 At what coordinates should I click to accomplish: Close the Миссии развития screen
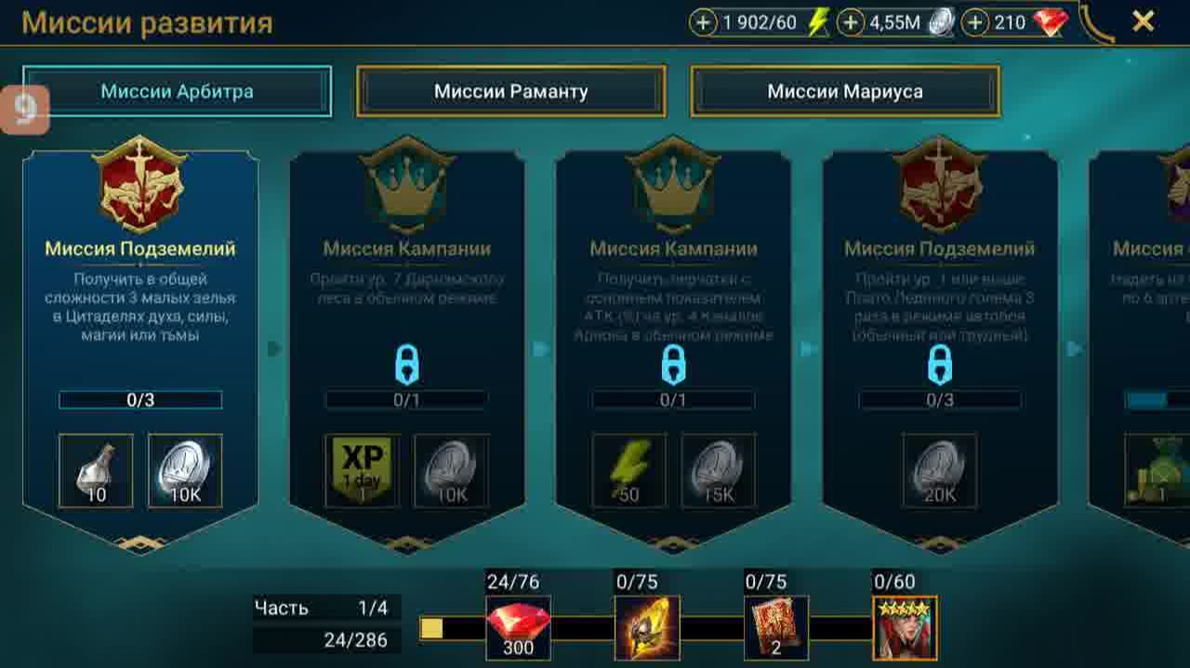[x=1144, y=21]
